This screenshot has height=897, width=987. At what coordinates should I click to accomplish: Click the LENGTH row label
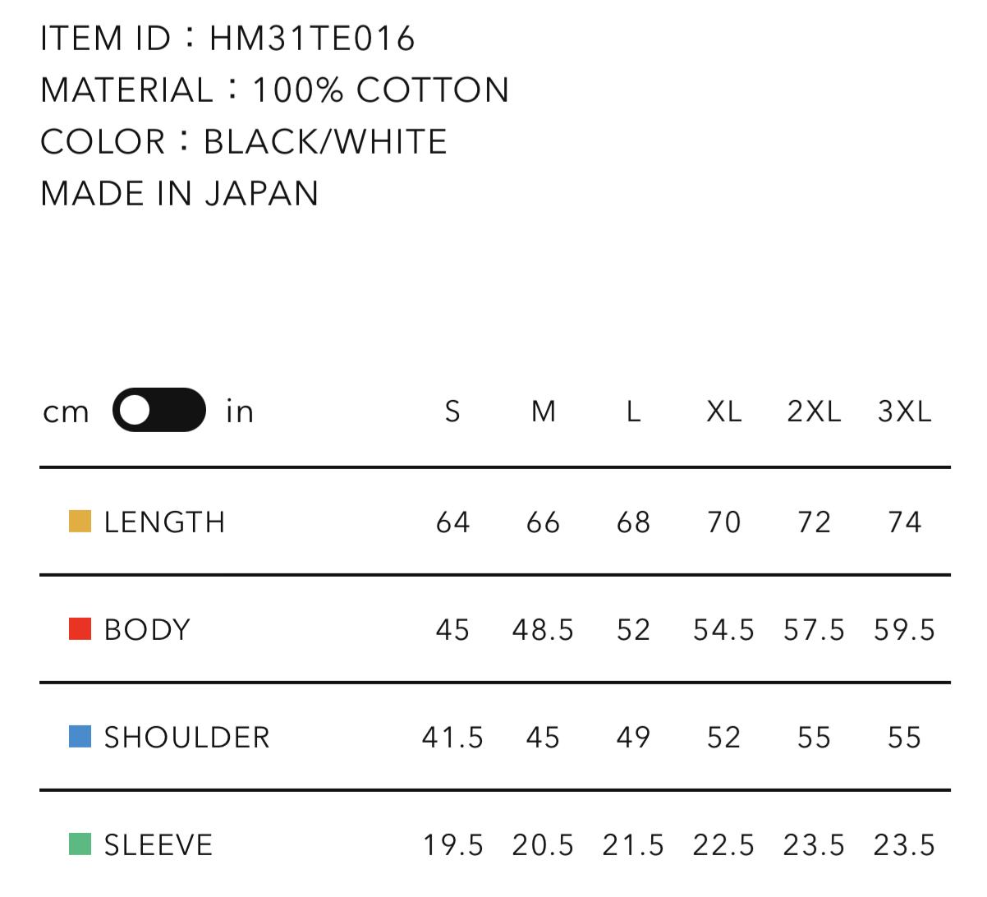[x=164, y=521]
